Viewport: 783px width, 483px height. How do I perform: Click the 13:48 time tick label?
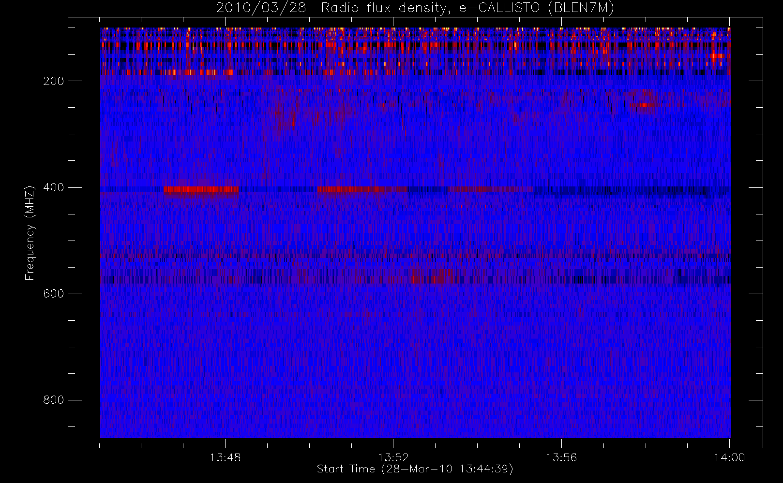(x=225, y=457)
